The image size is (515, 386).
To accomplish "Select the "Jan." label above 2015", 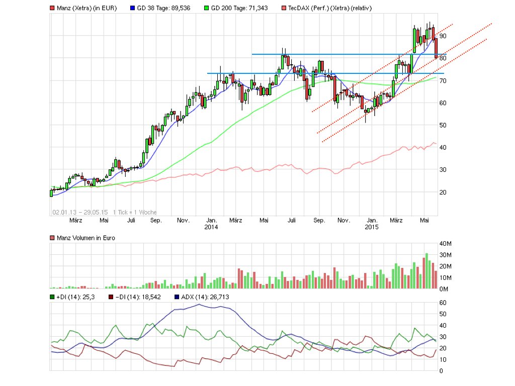I will (x=372, y=220).
